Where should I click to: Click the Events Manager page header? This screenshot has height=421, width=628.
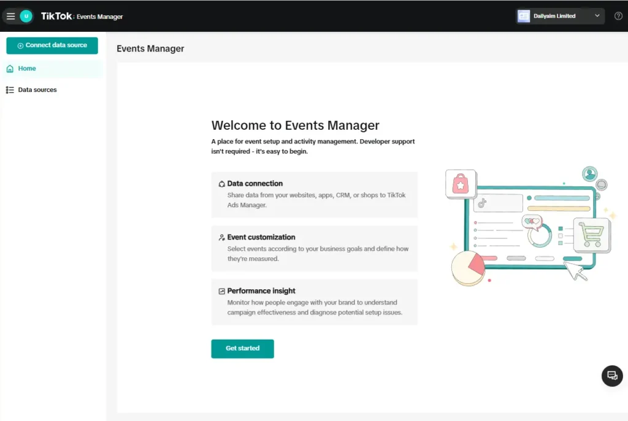click(150, 48)
